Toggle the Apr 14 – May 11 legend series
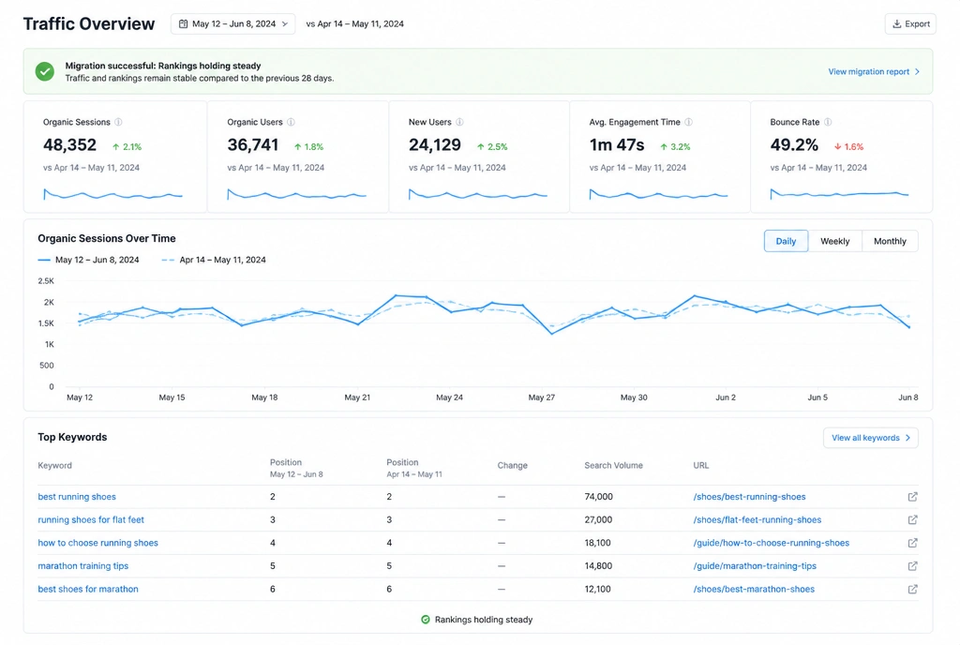The image size is (960, 645). pyautogui.click(x=214, y=260)
